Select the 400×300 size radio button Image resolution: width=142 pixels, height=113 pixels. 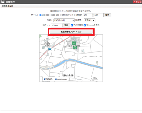pyautogui.click(x=40, y=15)
